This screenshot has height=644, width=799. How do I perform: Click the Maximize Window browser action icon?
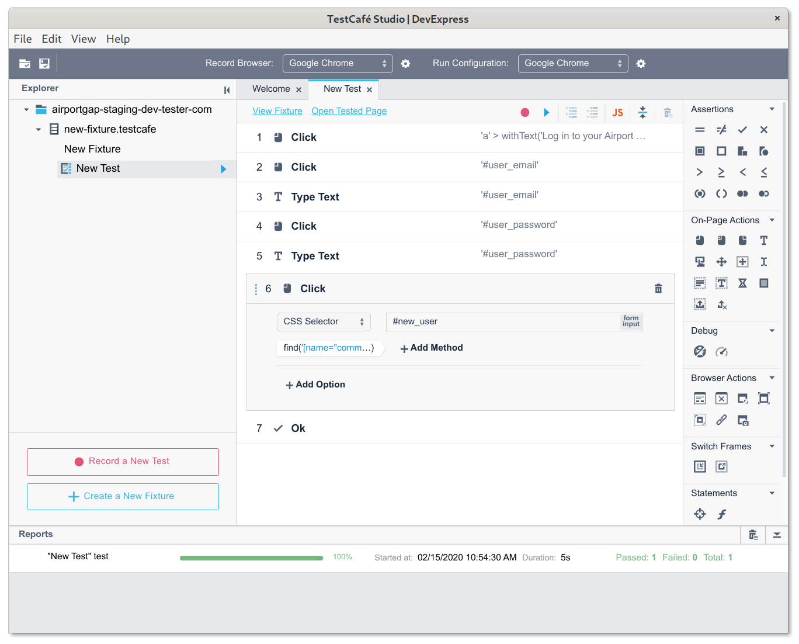763,399
